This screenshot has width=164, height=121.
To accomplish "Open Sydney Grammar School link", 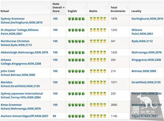I will 21,21.
